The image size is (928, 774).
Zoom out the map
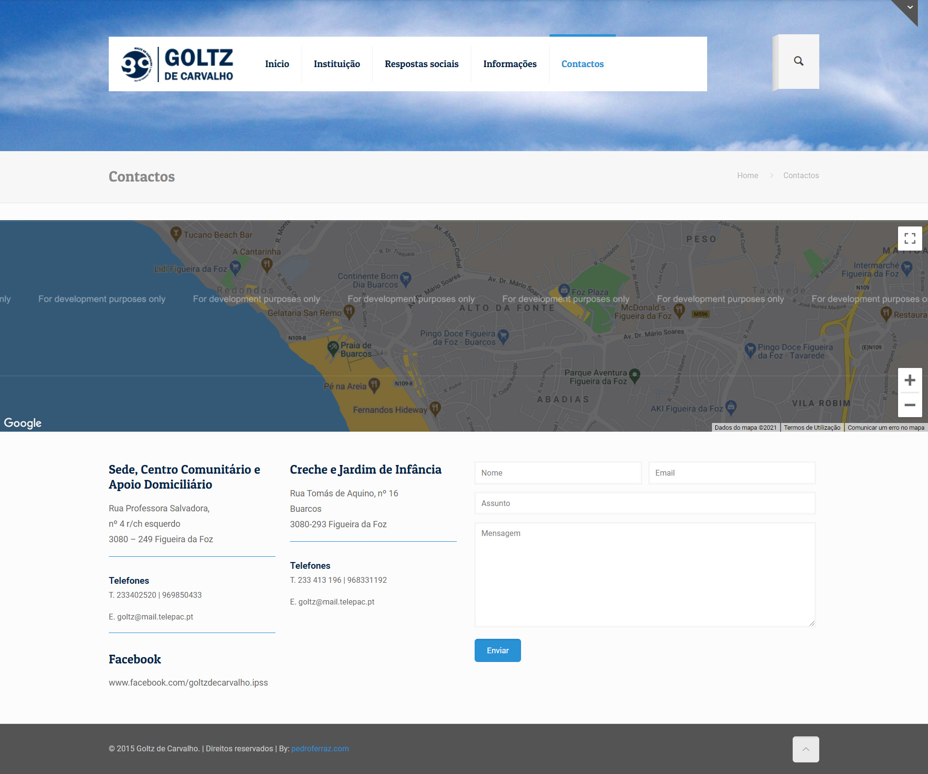click(910, 405)
